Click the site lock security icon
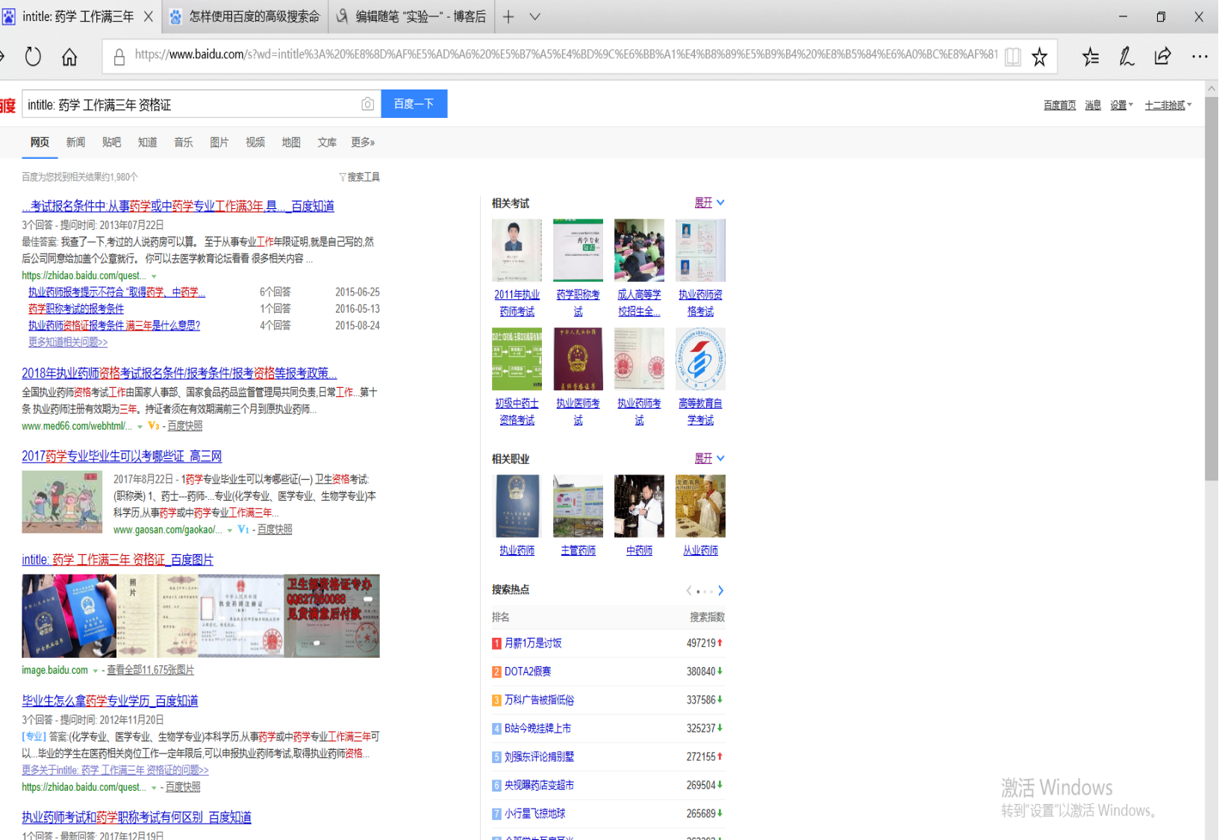 (x=119, y=57)
